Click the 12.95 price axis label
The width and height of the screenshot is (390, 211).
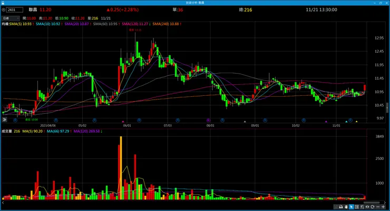coord(379,38)
